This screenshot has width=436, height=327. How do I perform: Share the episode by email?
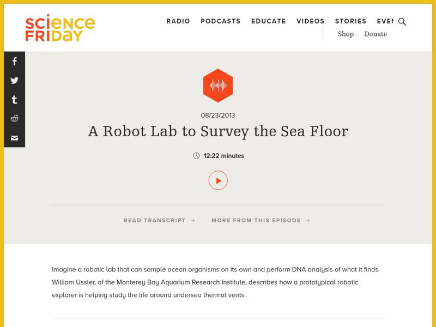(x=15, y=138)
